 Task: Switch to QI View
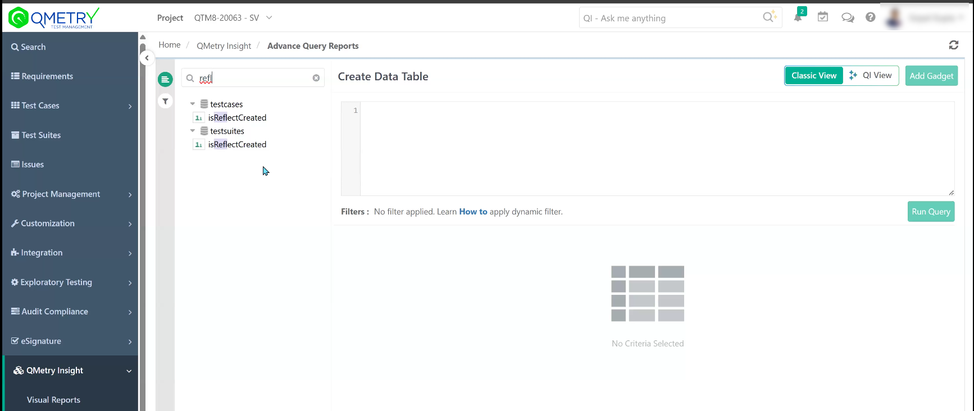pyautogui.click(x=871, y=76)
